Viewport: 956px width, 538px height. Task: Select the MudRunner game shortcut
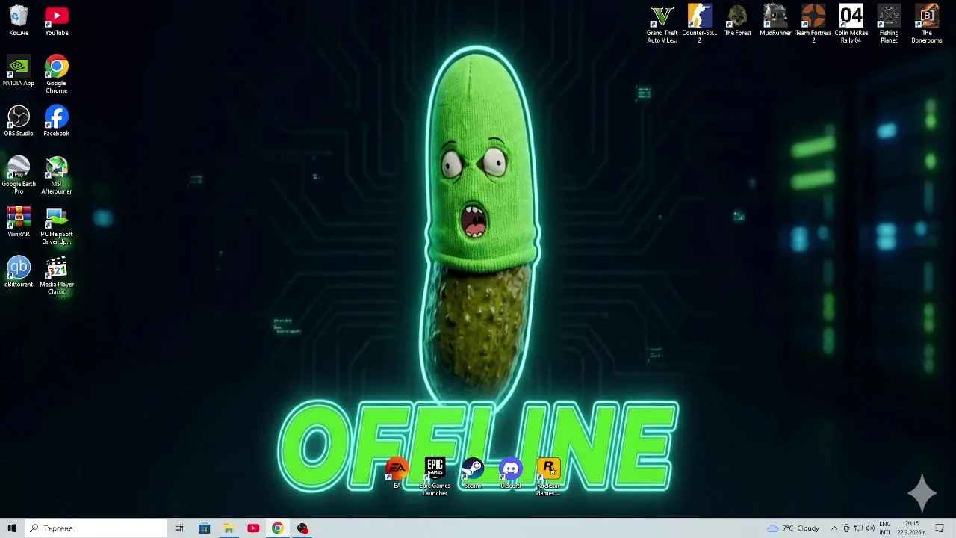point(775,21)
